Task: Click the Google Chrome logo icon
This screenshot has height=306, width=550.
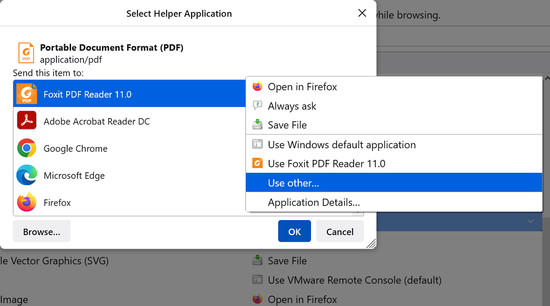Action: (27, 148)
